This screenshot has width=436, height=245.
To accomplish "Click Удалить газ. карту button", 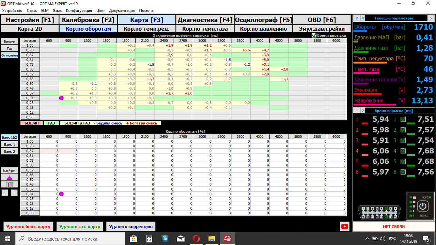I will click(80, 226).
